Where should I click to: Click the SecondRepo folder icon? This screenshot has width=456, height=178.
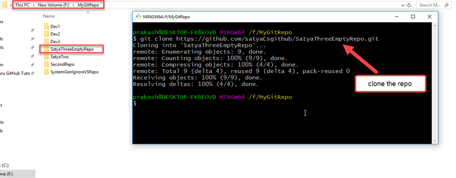click(46, 64)
